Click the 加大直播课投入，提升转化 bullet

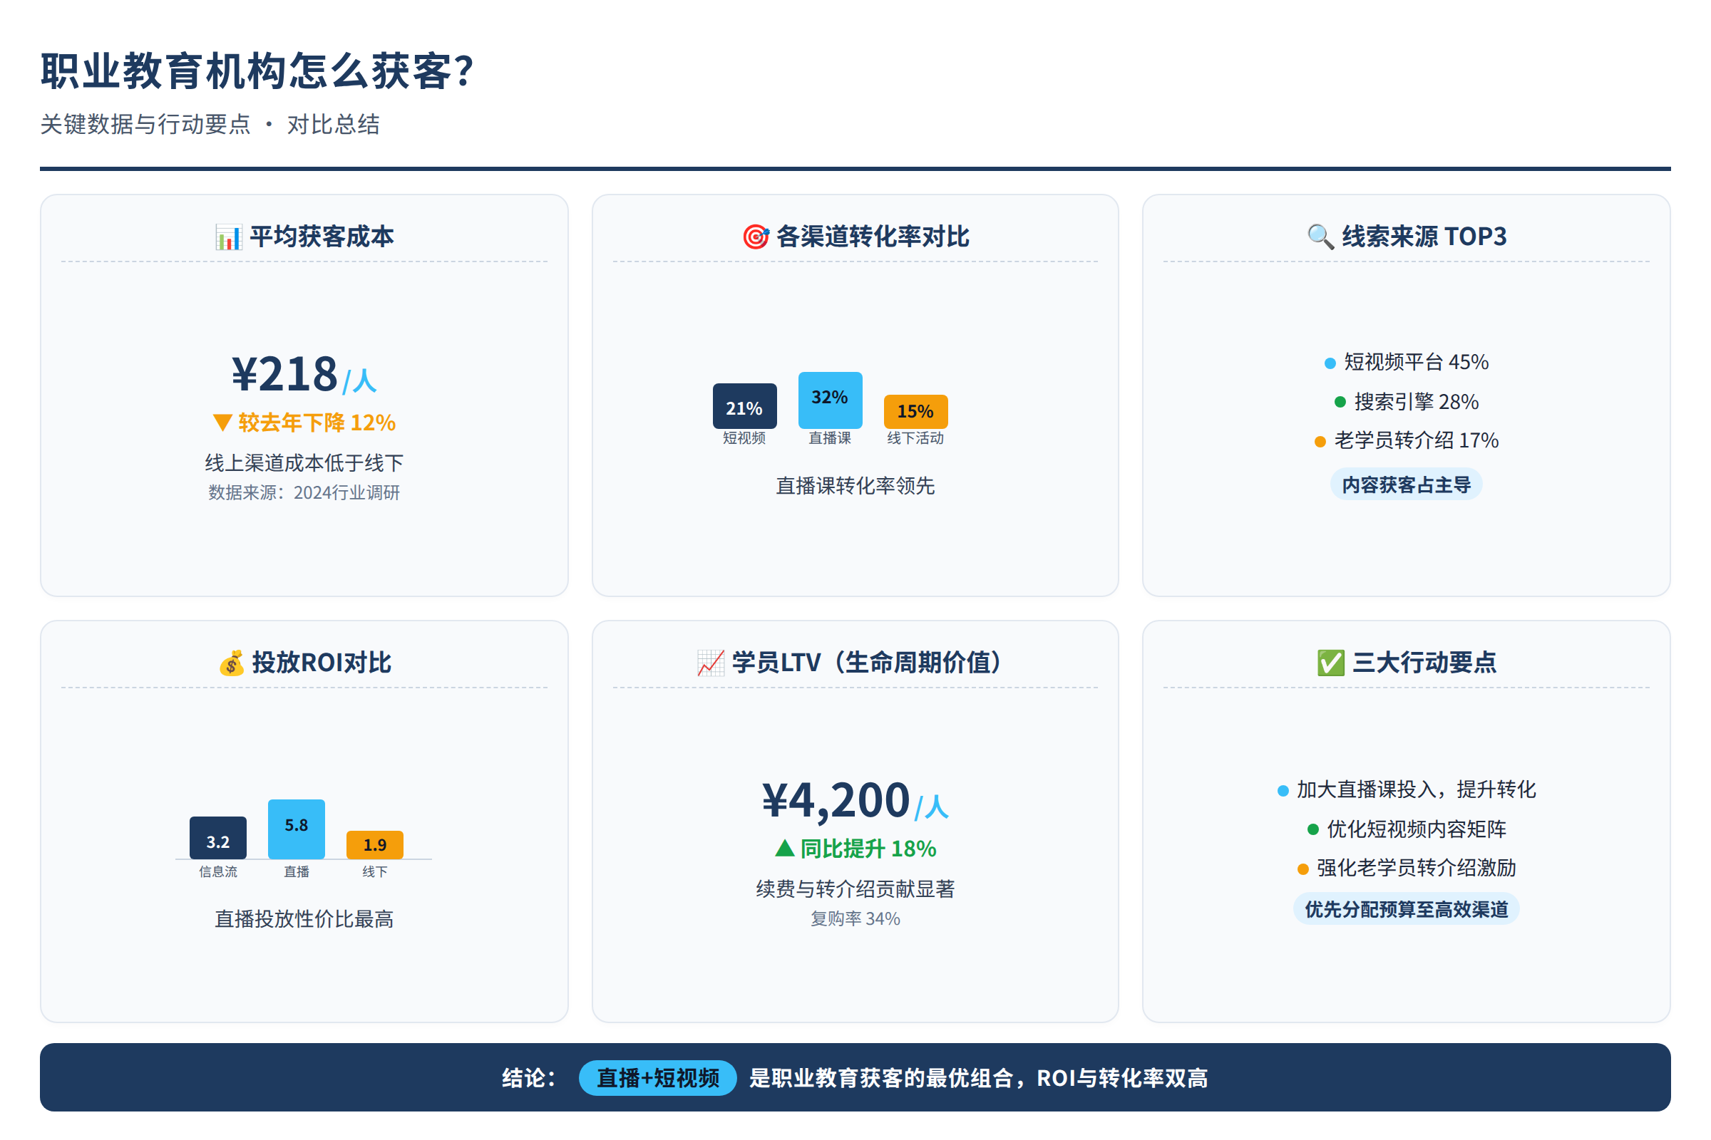1406,789
